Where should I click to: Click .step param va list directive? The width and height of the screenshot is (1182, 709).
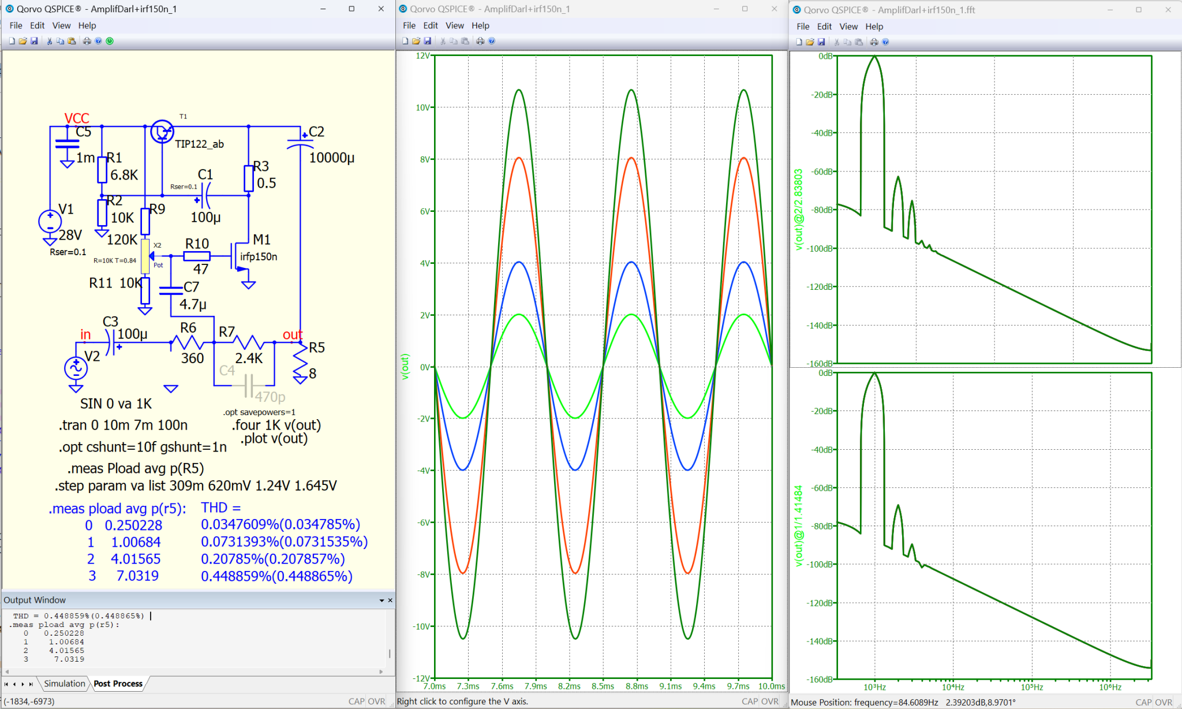coord(196,486)
